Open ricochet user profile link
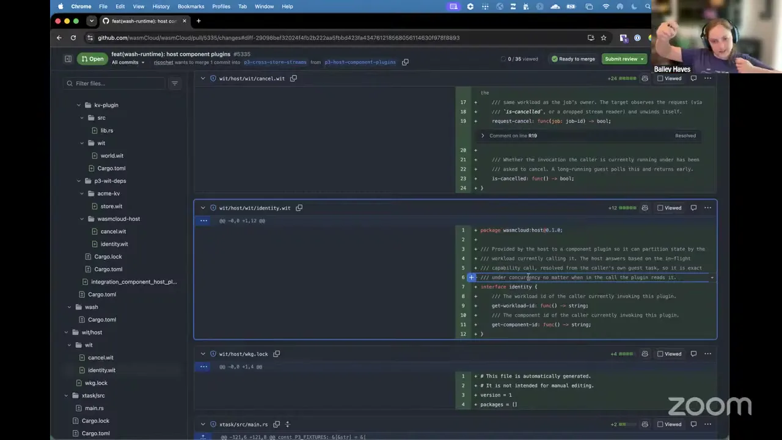Viewport: 782px width, 440px height. pyautogui.click(x=163, y=62)
